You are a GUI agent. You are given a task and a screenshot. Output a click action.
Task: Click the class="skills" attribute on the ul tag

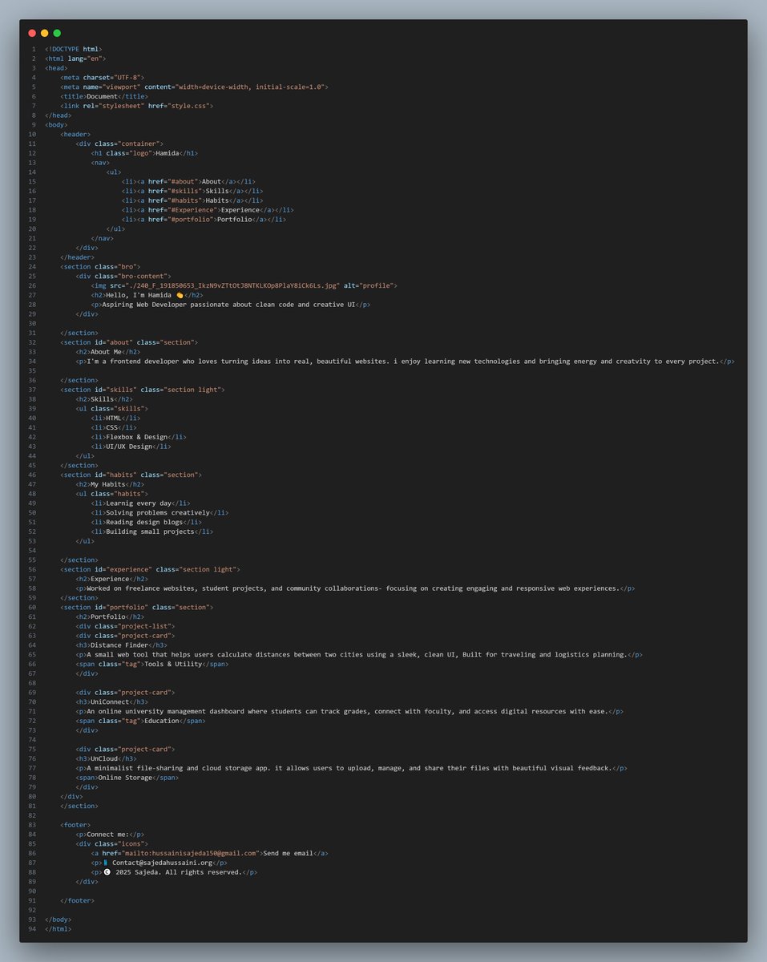[x=119, y=409]
